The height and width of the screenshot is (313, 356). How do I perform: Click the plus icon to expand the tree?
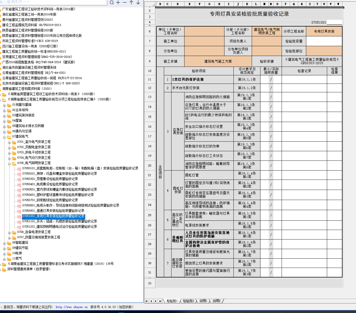(x=118, y=2)
